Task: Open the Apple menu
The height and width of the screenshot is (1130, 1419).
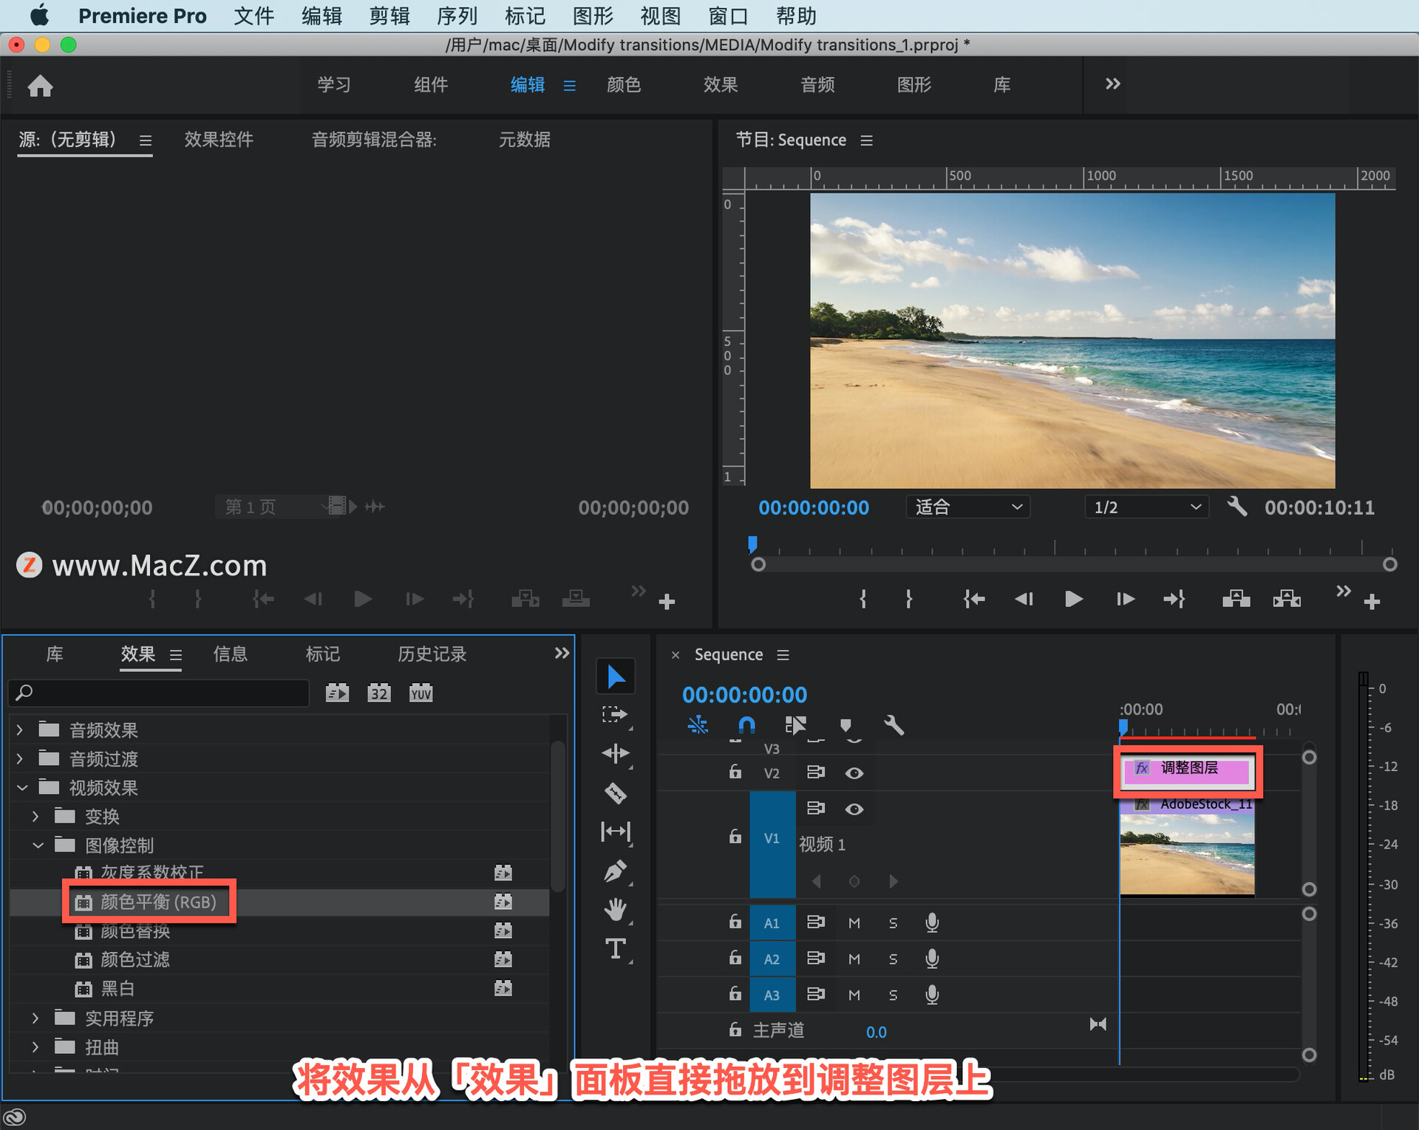Action: tap(39, 16)
